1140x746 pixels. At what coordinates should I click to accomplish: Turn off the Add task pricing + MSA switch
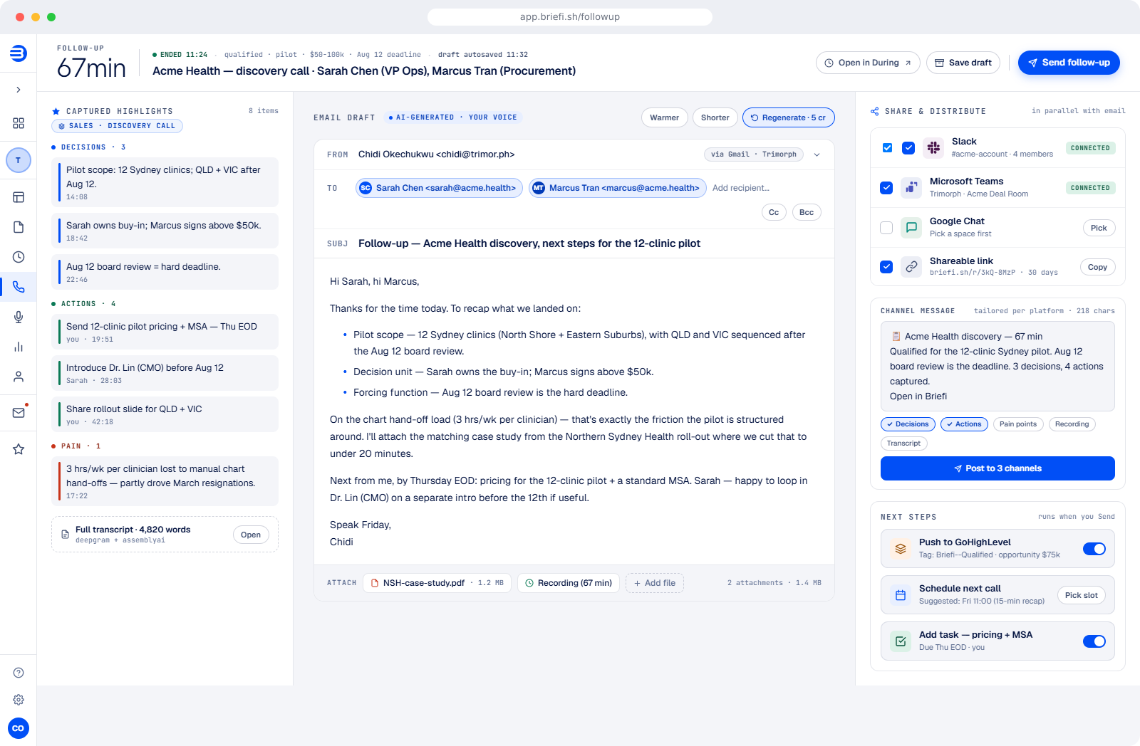pyautogui.click(x=1094, y=641)
